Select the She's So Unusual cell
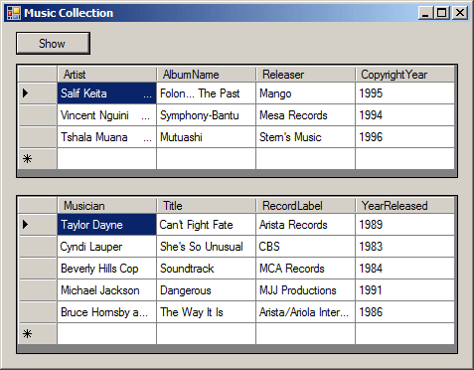Screen dimensions: 474x370 point(206,247)
